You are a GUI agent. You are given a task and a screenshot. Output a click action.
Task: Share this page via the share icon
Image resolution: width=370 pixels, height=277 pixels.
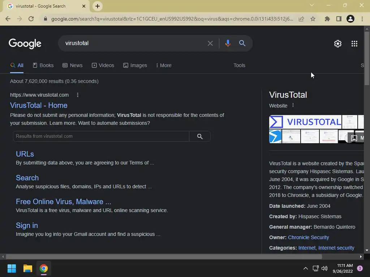pos(301,19)
